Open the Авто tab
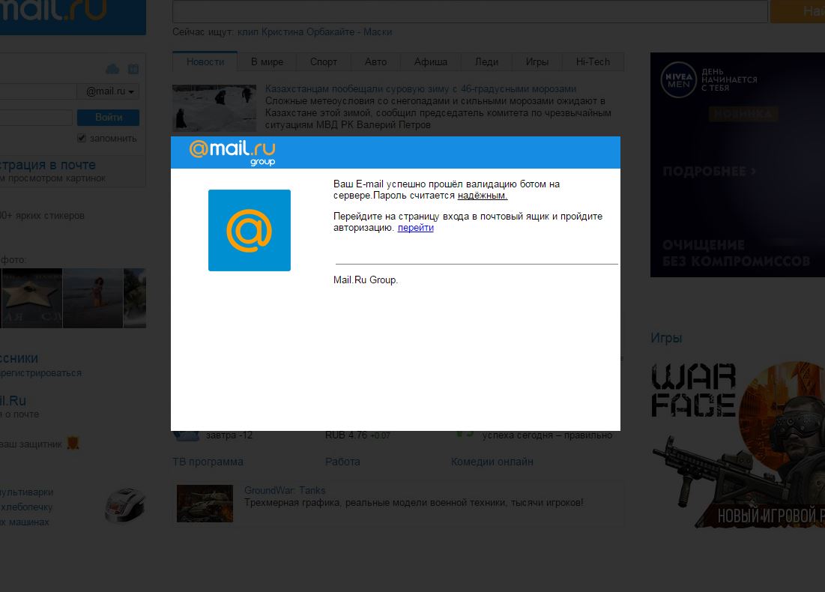Image resolution: width=825 pixels, height=592 pixels. tap(375, 61)
